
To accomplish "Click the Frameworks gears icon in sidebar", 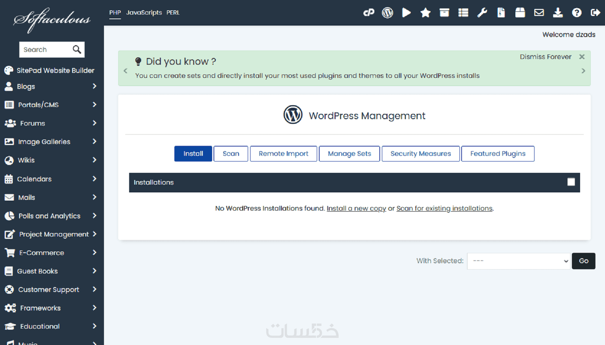I will pyautogui.click(x=10, y=308).
